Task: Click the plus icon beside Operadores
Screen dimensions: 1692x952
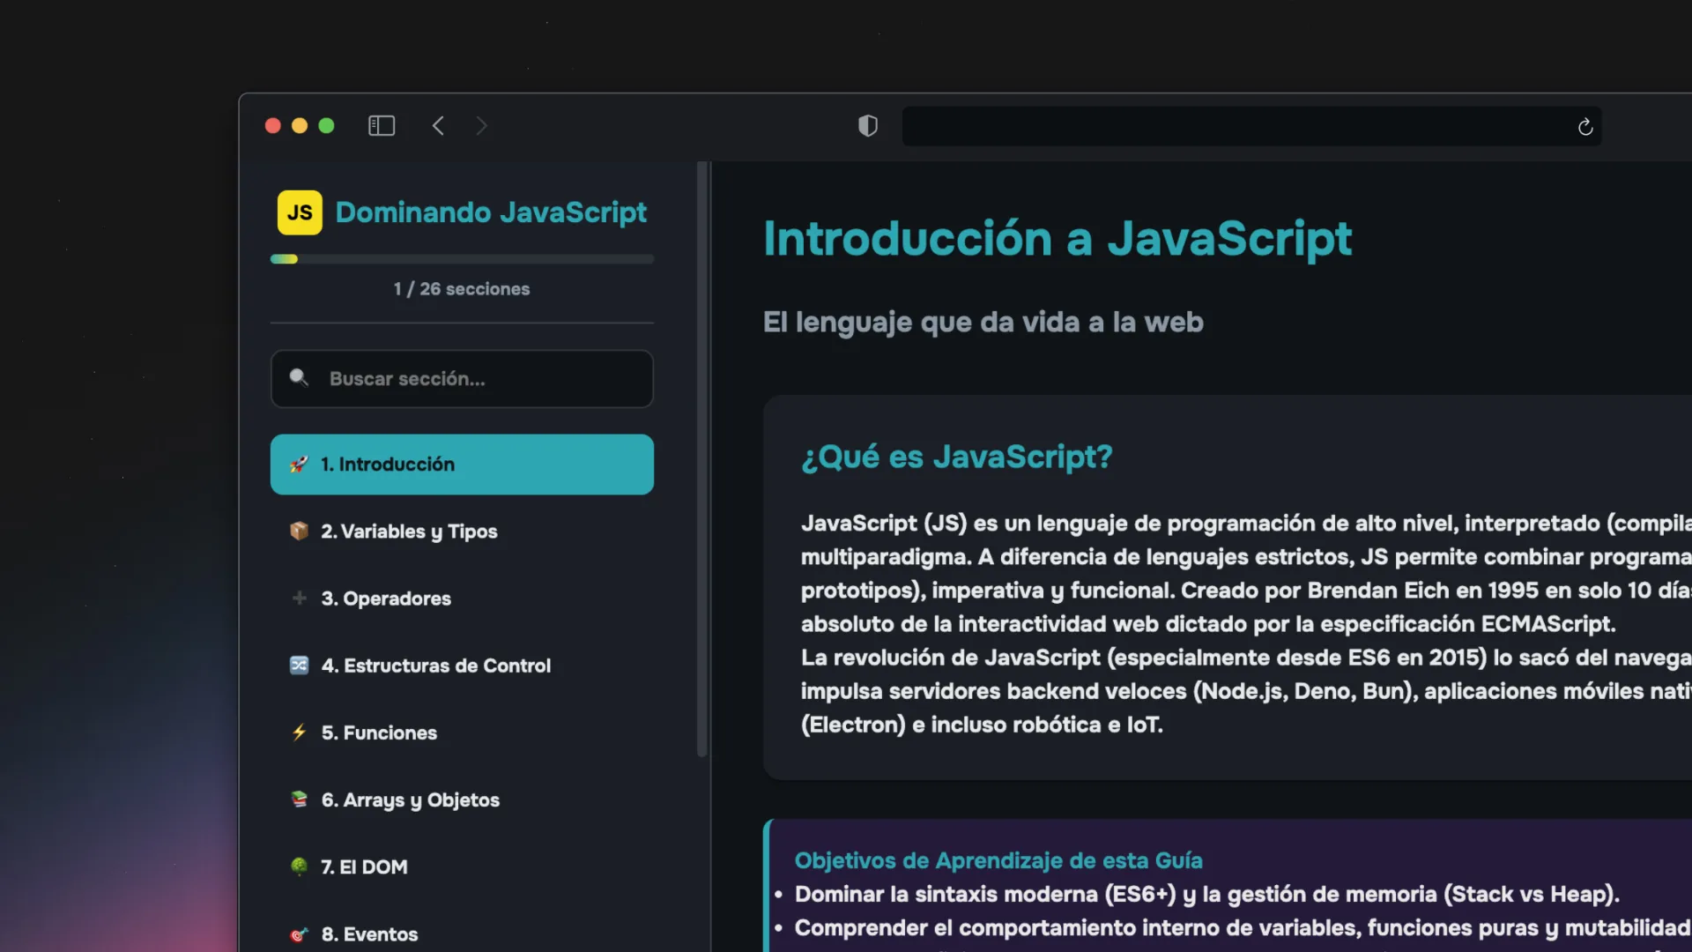Action: click(300, 599)
